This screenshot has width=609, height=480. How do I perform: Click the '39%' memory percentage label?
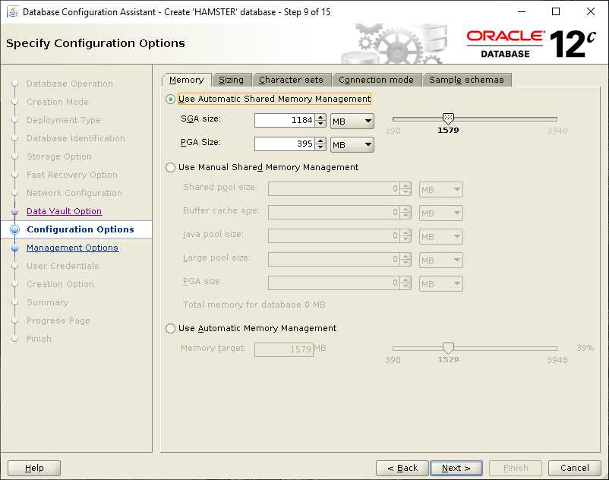(585, 348)
